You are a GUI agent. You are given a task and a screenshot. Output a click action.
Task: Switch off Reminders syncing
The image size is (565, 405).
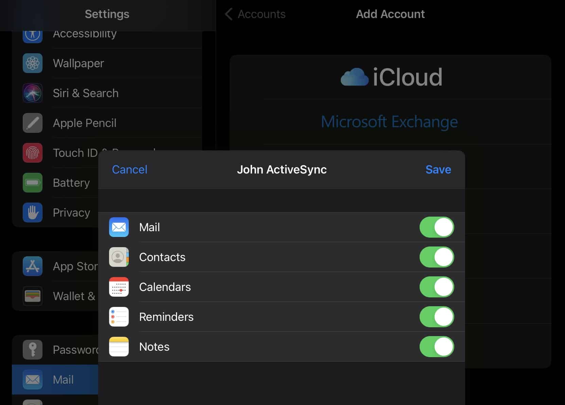(437, 317)
